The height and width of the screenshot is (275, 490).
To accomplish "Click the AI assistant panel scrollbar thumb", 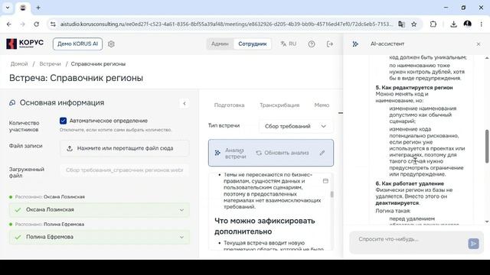I will [x=487, y=147].
